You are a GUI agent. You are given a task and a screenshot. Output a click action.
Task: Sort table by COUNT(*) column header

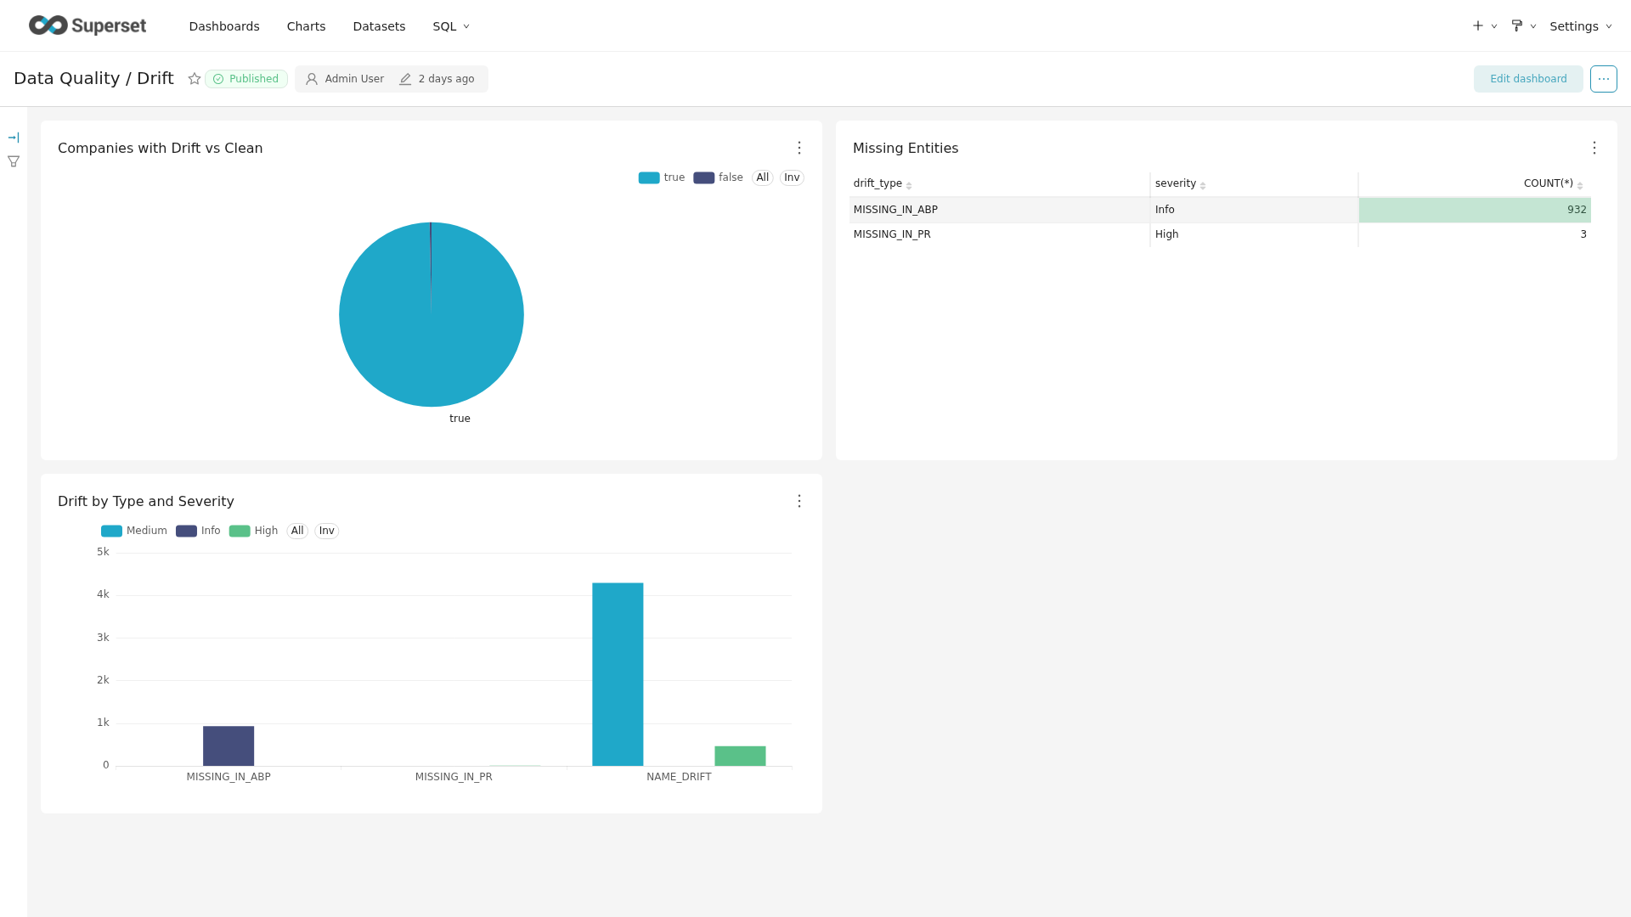(x=1548, y=184)
